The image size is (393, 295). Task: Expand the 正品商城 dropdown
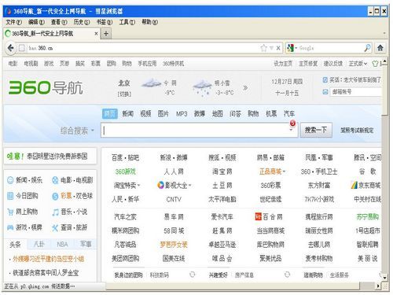[284, 171]
